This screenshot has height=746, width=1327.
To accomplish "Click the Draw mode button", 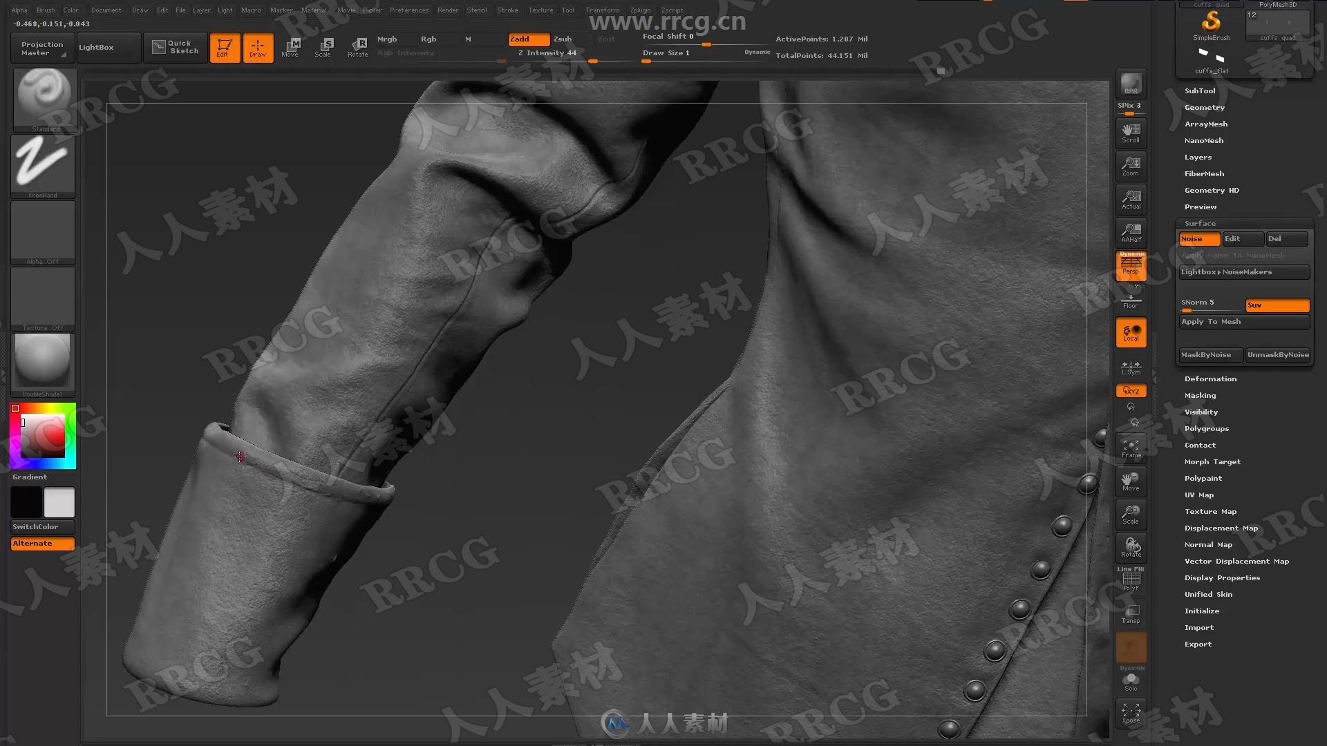I will [x=256, y=46].
